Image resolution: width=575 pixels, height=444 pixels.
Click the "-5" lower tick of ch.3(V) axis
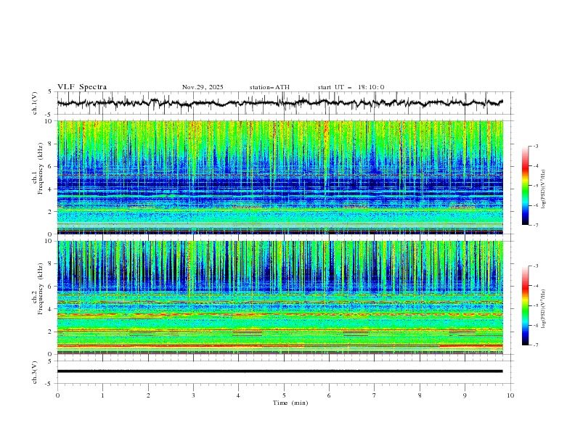(49, 384)
